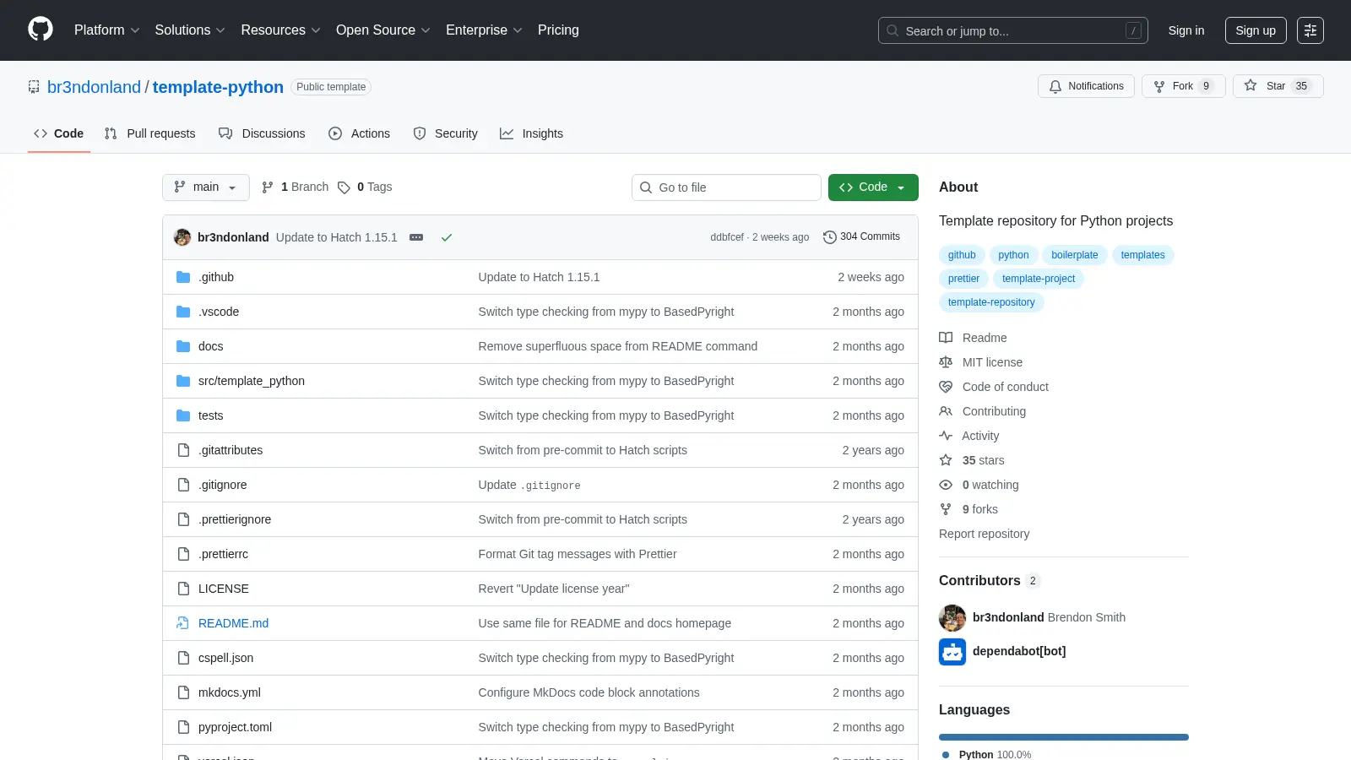
Task: Select the boilerplate topic tag
Action: 1074,255
